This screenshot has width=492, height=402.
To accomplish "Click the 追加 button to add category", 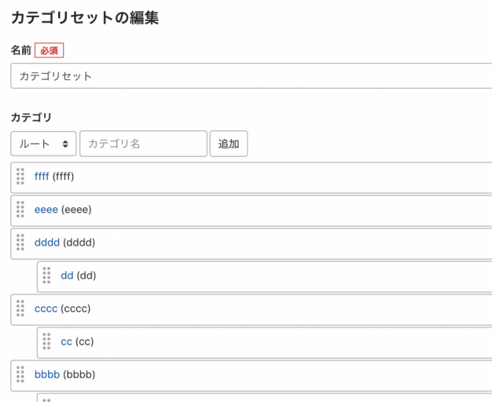I will pyautogui.click(x=229, y=144).
